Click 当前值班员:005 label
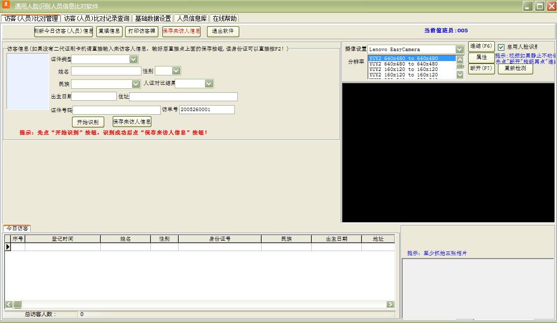 click(x=446, y=31)
